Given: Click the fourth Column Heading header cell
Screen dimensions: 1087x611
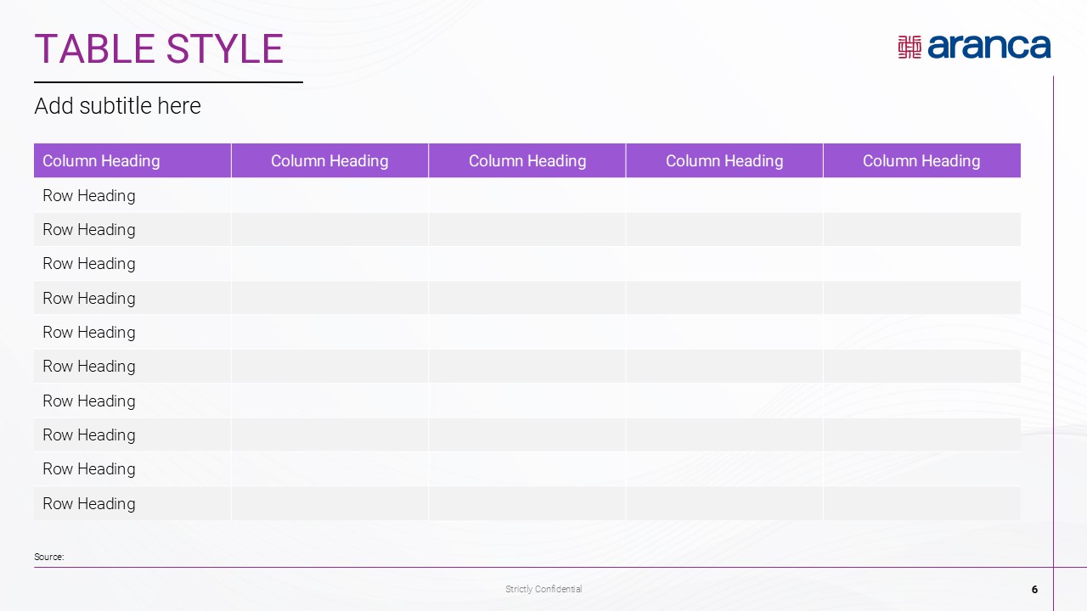Looking at the screenshot, I should coord(724,161).
